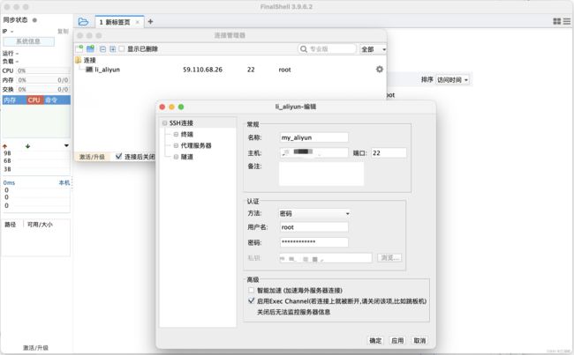The image size is (574, 355).
Task: Click the 内存 usage progress bar
Action: pyautogui.click(x=43, y=80)
